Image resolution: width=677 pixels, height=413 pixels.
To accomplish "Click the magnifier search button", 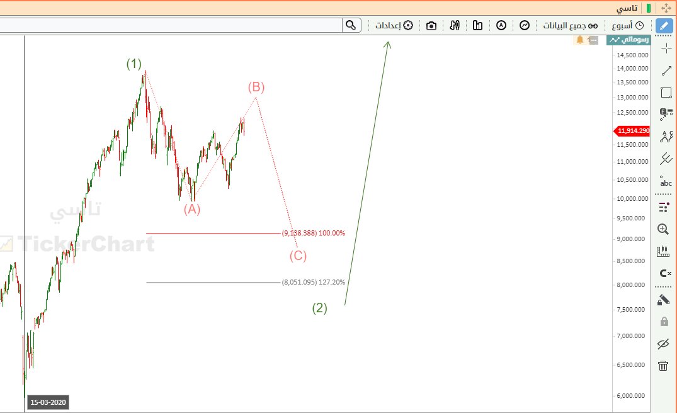I will tap(351, 25).
